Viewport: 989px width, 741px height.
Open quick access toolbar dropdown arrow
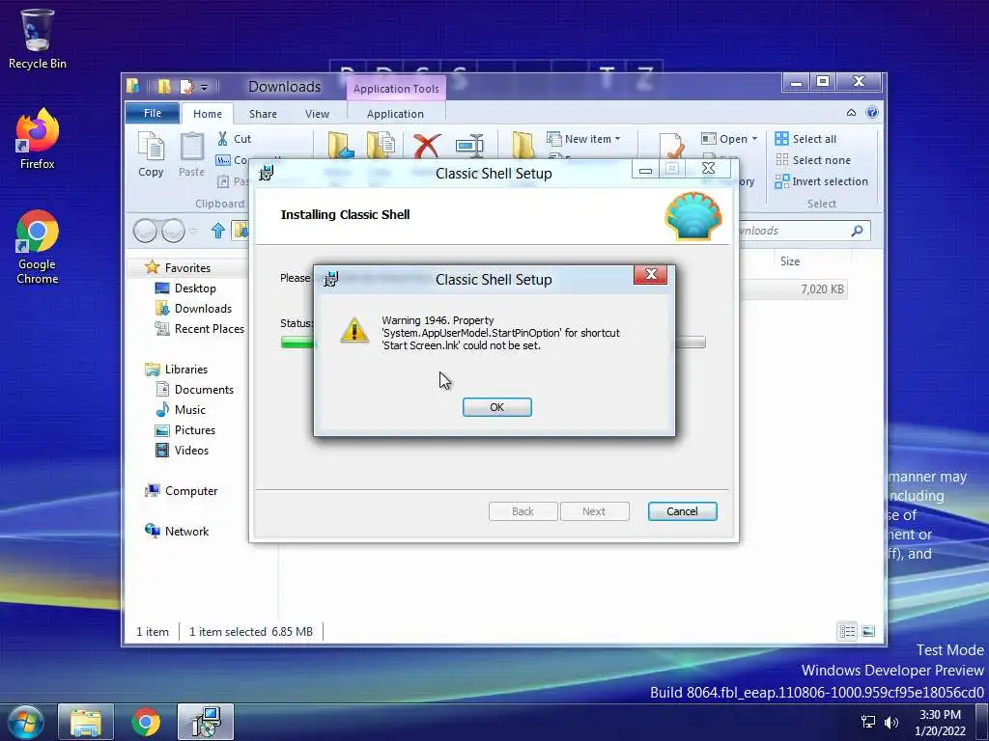(x=204, y=88)
